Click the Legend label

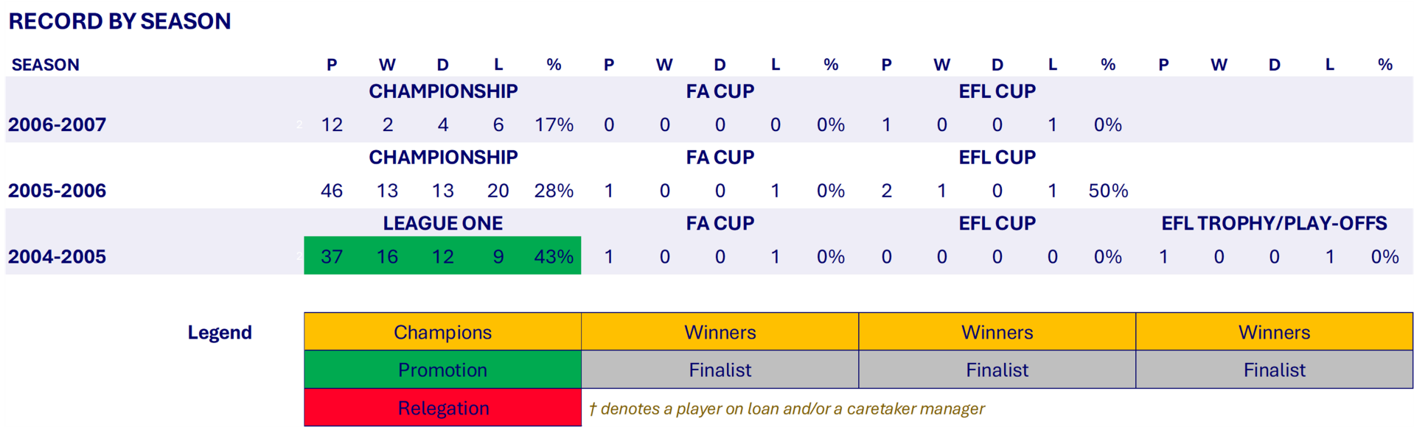pos(220,332)
